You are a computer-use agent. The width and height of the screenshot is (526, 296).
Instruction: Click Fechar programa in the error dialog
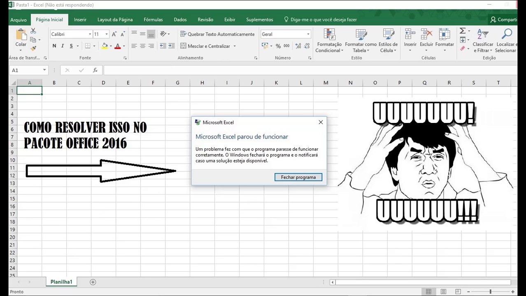tap(298, 177)
